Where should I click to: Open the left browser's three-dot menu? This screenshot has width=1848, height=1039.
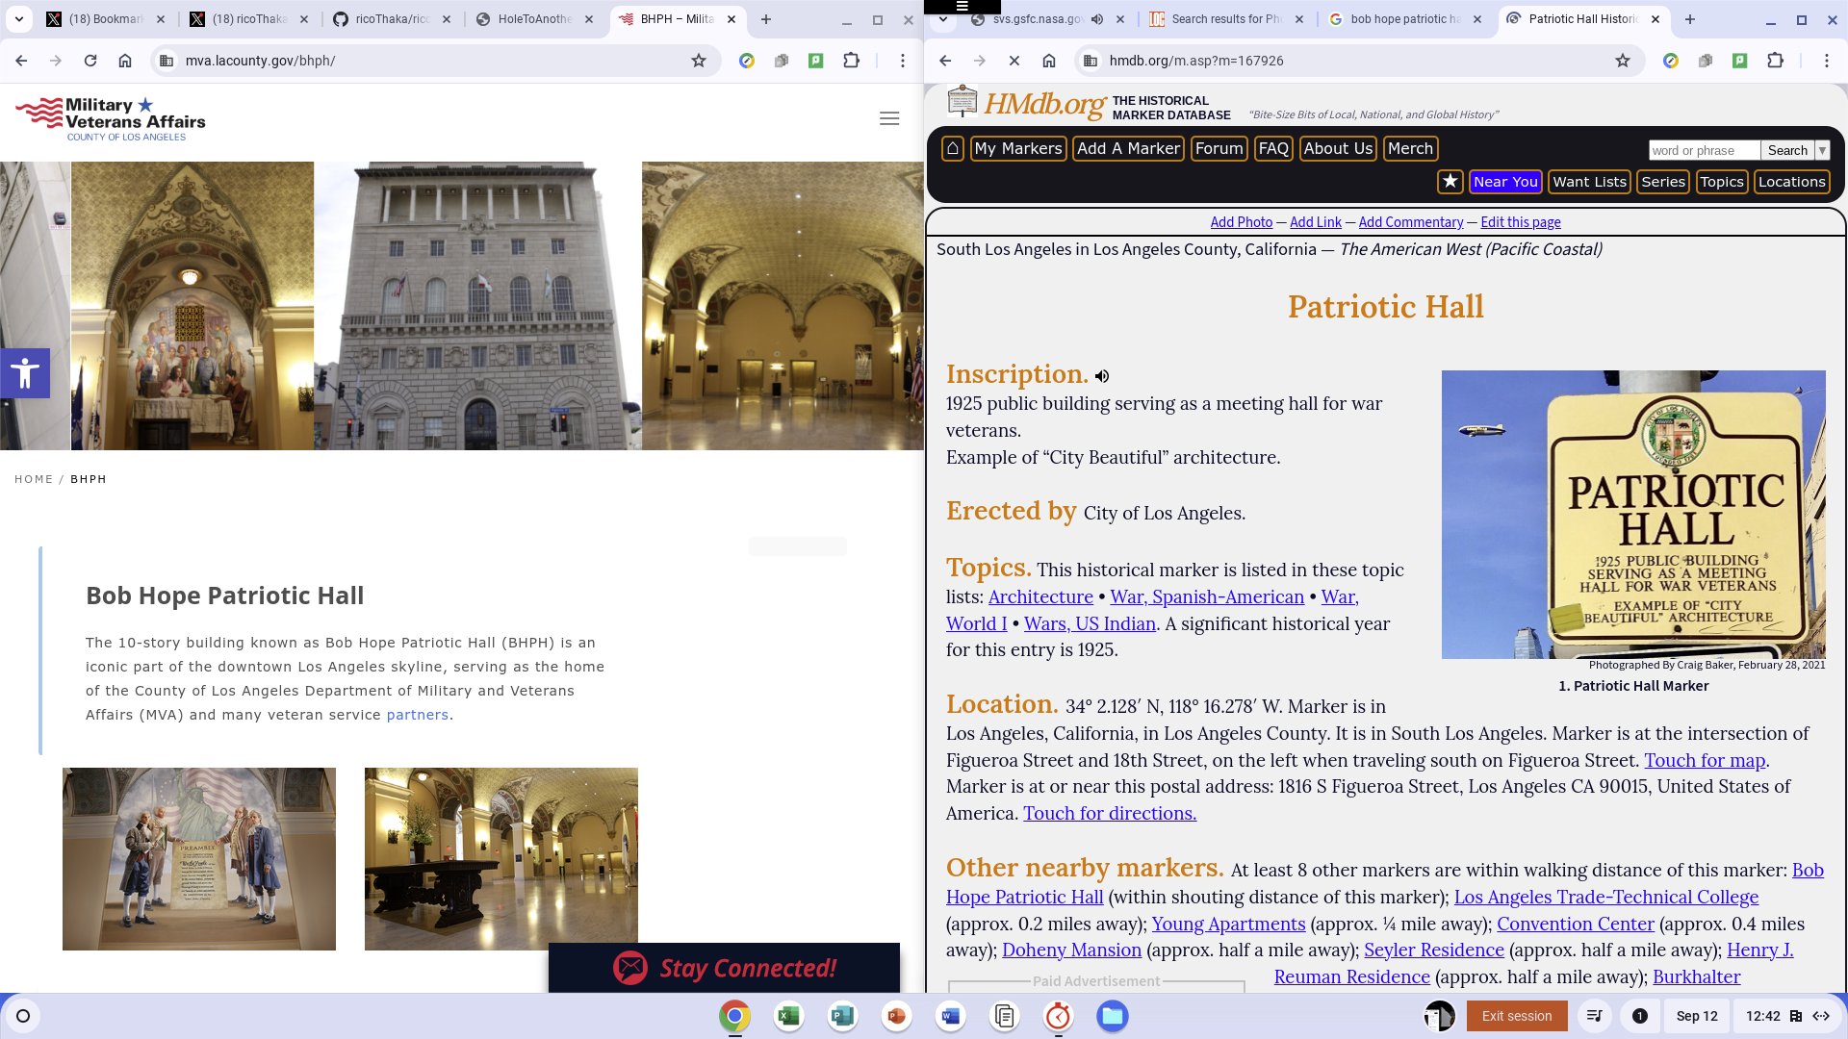[x=902, y=61]
